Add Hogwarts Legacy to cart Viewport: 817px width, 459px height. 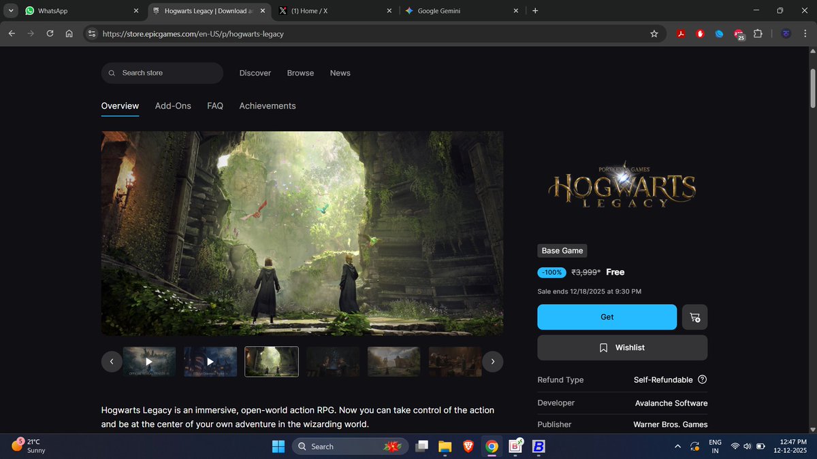(x=694, y=317)
